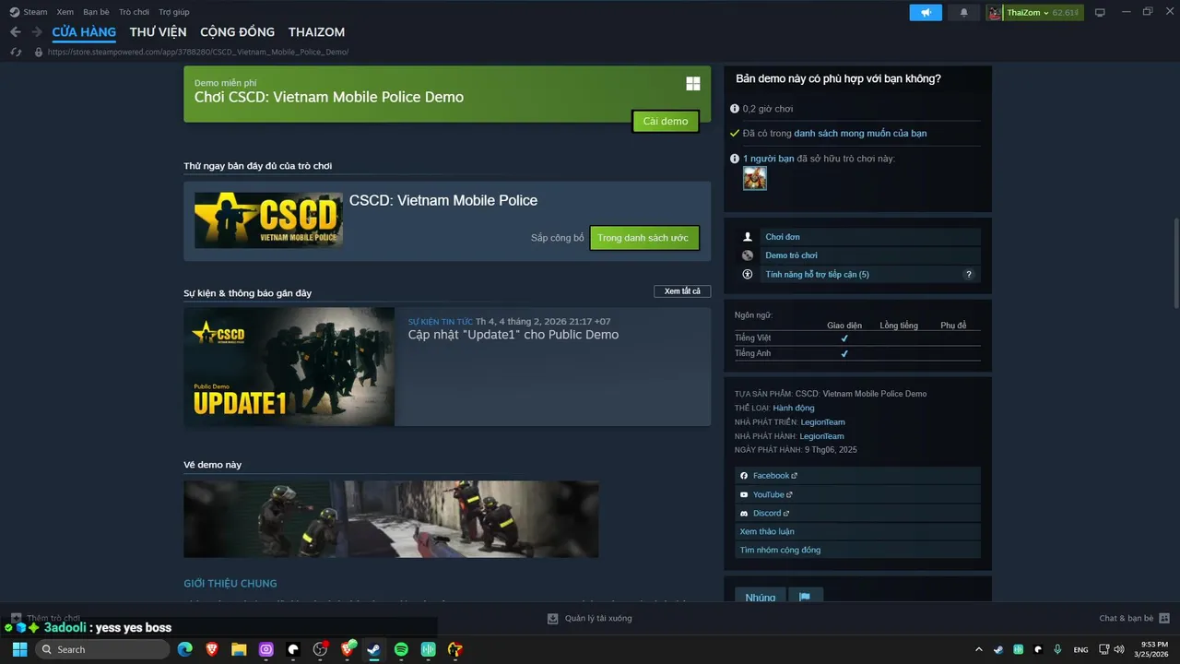The width and height of the screenshot is (1180, 664).
Task: Open the '1 người bạn' link
Action: click(768, 159)
